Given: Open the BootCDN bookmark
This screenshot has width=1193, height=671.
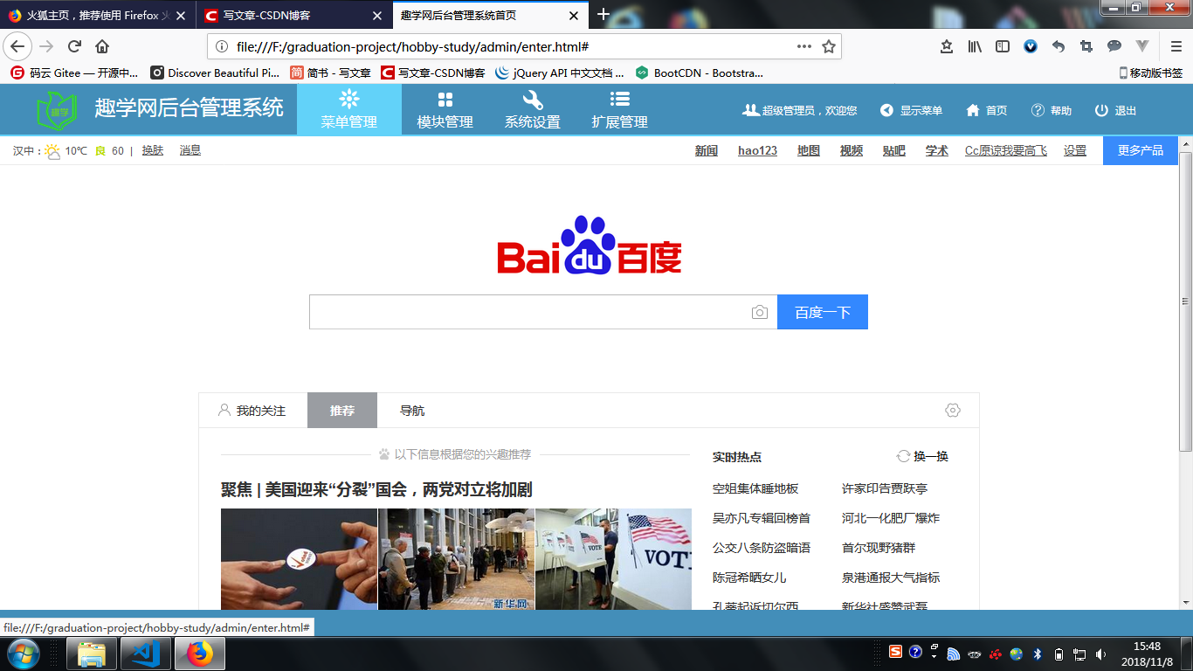Looking at the screenshot, I should [700, 73].
